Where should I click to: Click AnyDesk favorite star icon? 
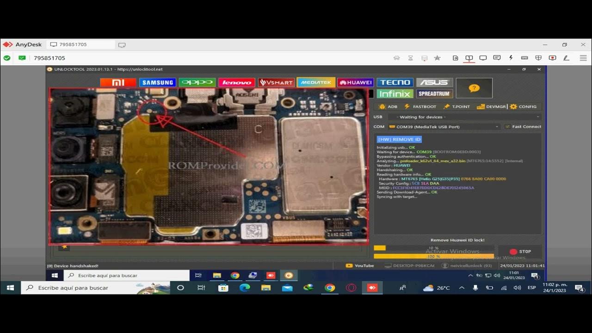coord(438,58)
